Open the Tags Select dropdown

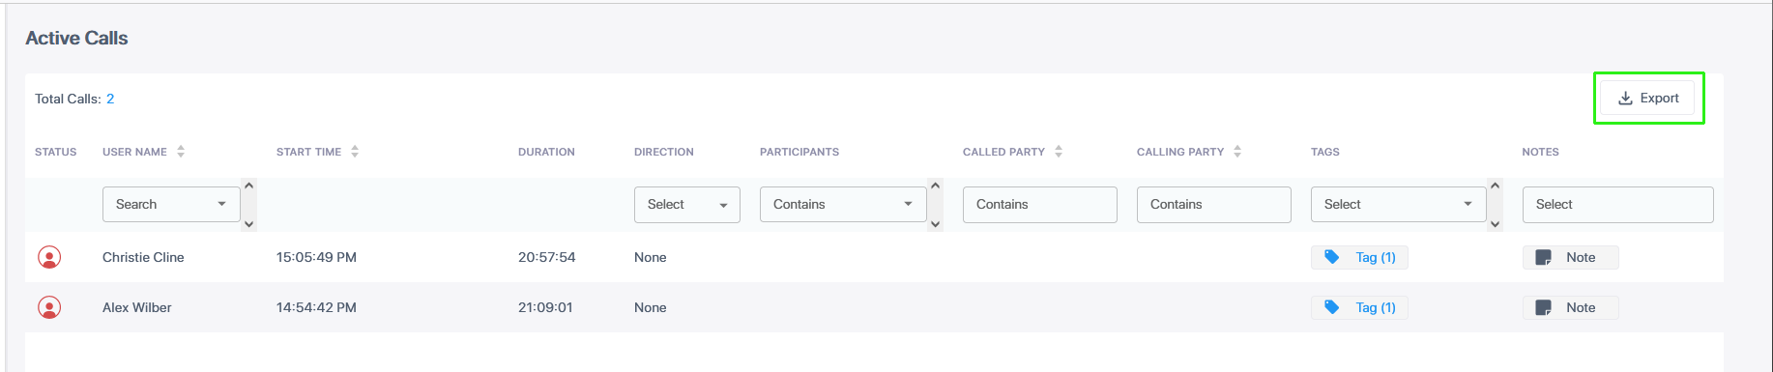point(1398,204)
